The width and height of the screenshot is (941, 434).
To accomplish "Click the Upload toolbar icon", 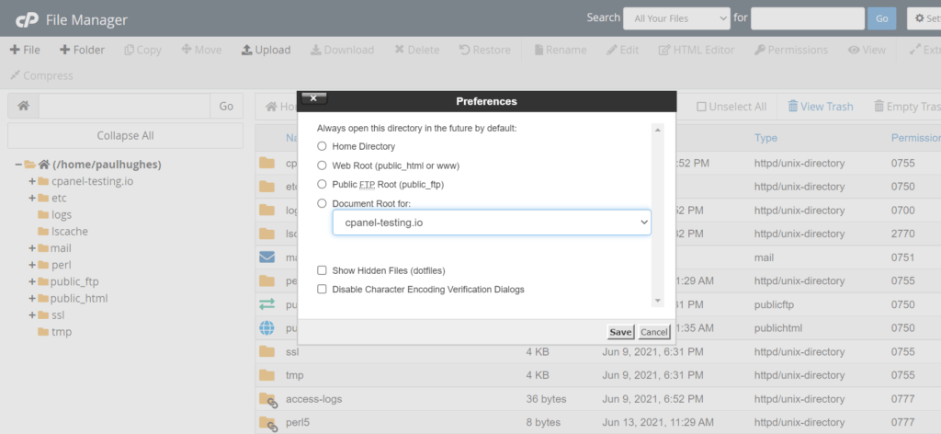I will (246, 50).
